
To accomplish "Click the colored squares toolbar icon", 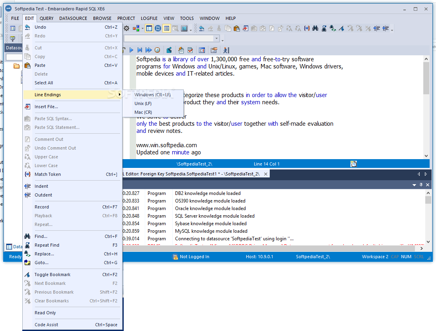I will pyautogui.click(x=136, y=28).
